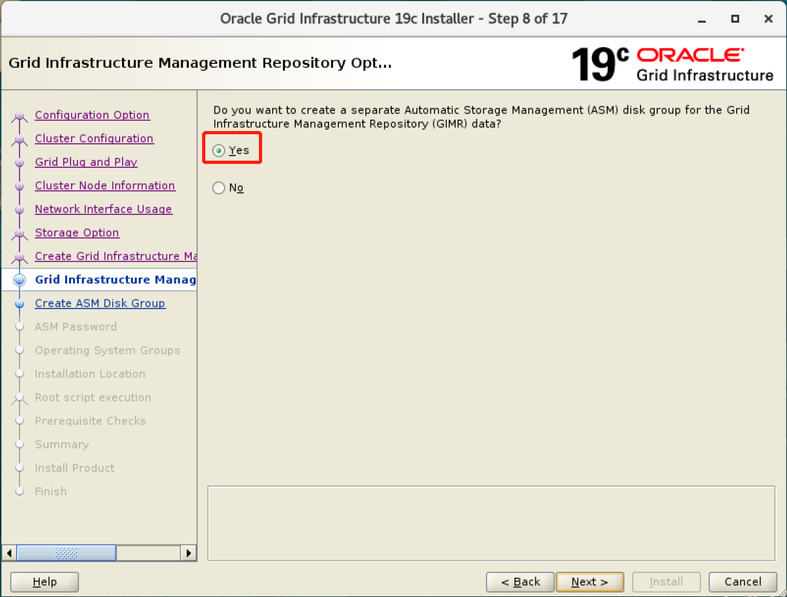Click the Configuration Option step node icon
The image size is (787, 597).
coord(20,116)
